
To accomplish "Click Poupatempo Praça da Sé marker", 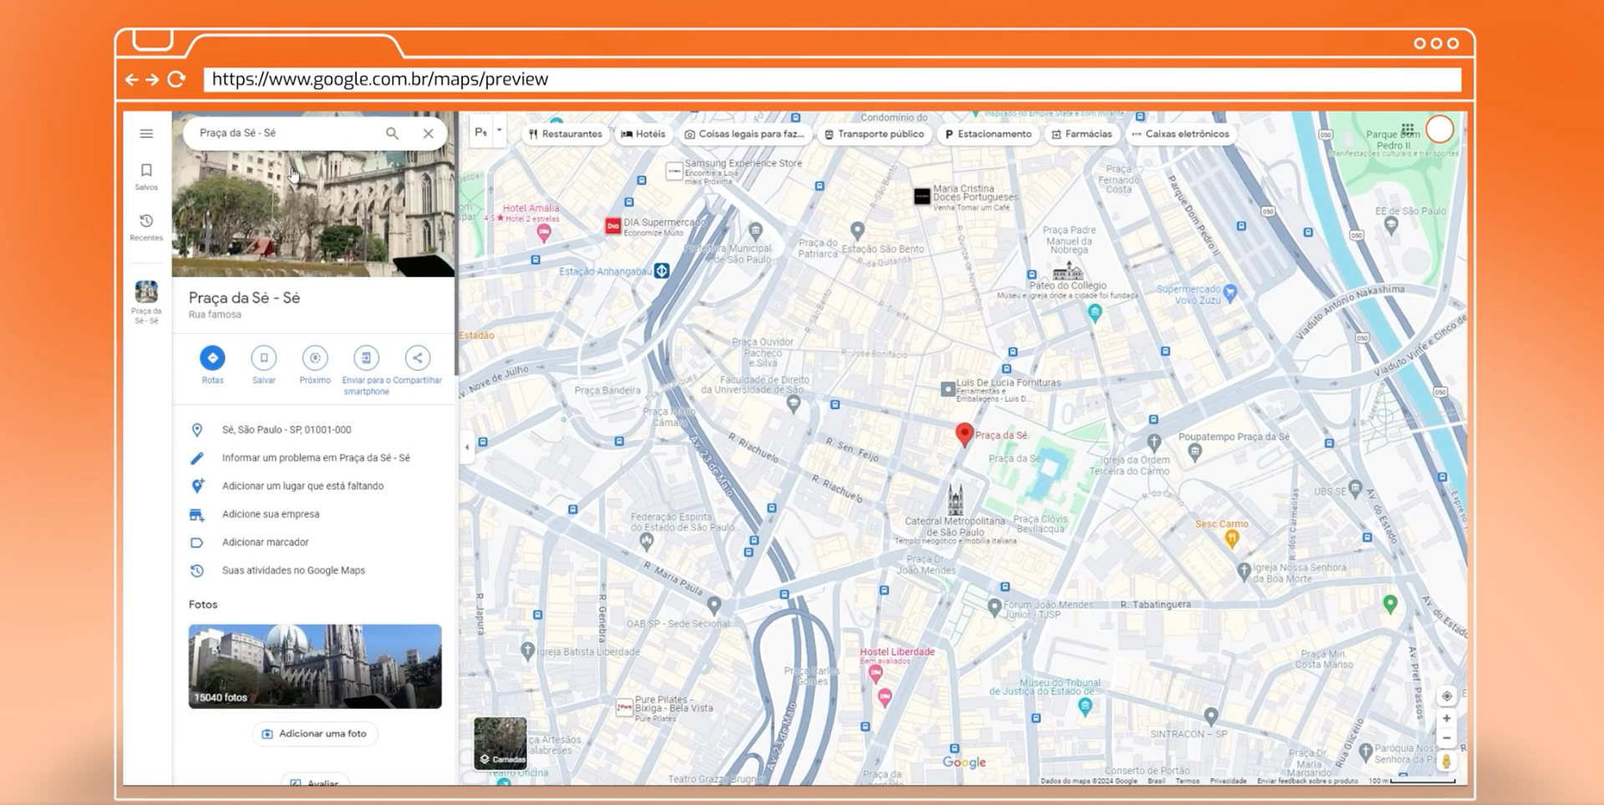I will point(1195,453).
